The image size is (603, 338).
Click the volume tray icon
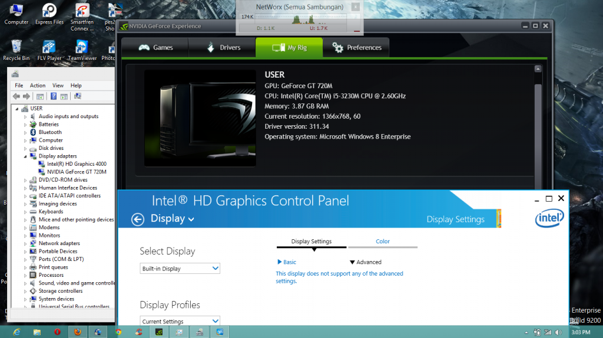coord(558,332)
